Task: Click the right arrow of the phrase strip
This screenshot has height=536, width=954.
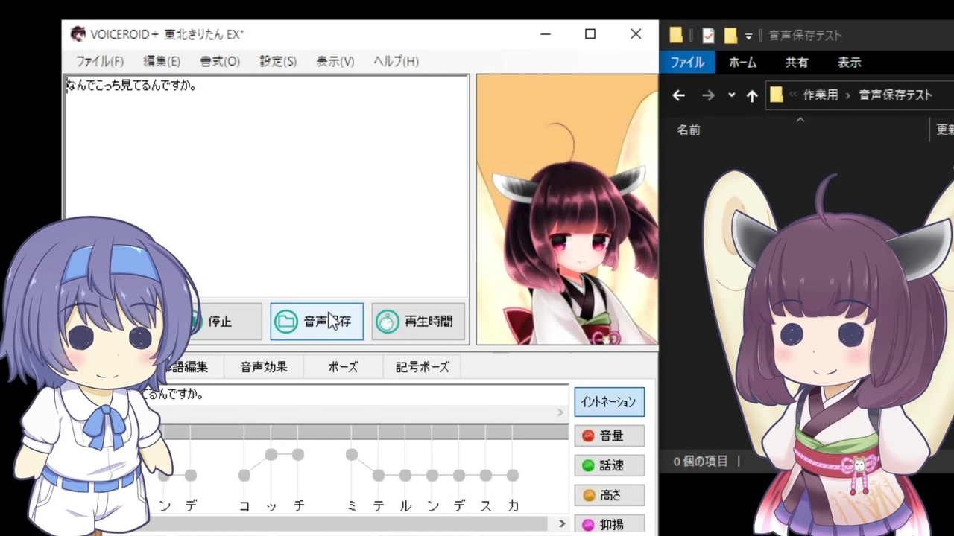Action: [x=560, y=412]
